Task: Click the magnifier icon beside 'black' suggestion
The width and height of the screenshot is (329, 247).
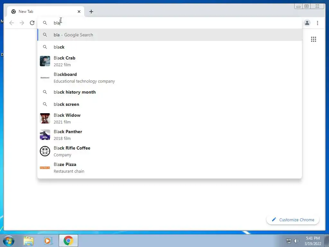Action: 45,47
